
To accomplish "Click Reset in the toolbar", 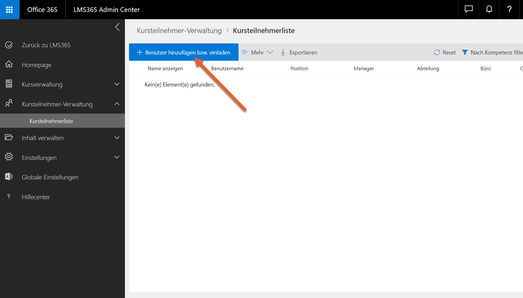I will (x=445, y=53).
